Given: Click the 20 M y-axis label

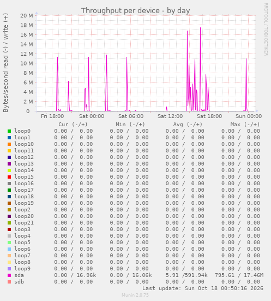Looking at the screenshot, I should pyautogui.click(x=27, y=15).
